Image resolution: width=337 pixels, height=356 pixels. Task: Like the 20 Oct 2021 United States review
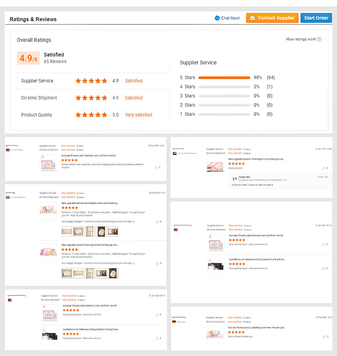point(156,168)
